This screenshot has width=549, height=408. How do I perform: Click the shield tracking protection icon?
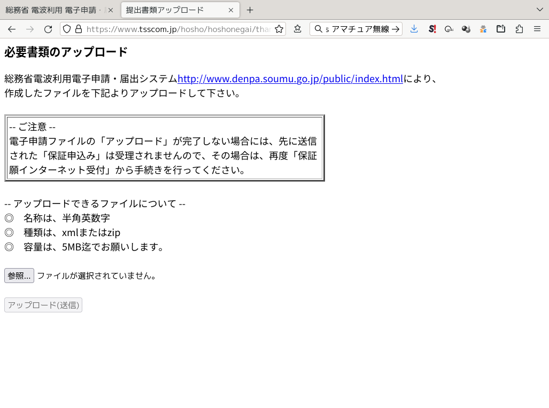point(67,29)
